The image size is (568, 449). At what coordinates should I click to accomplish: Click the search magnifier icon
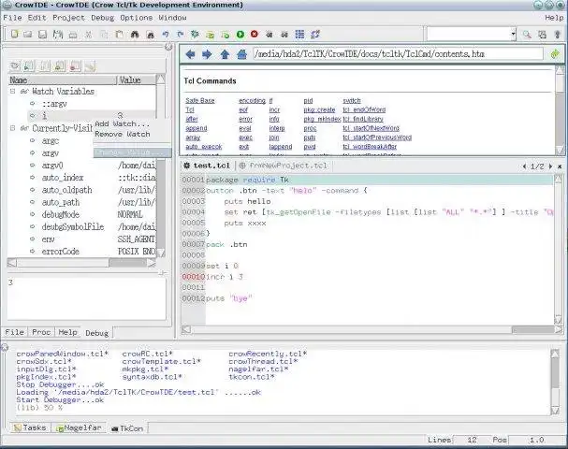(527, 35)
